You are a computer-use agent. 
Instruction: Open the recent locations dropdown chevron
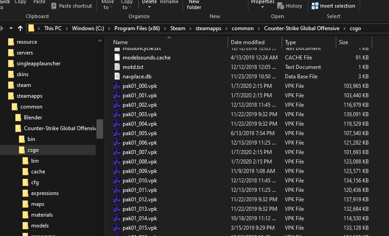click(x=11, y=28)
